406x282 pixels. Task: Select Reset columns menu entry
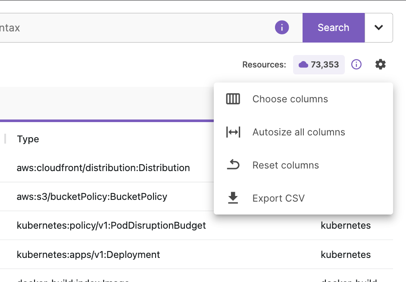point(303,165)
